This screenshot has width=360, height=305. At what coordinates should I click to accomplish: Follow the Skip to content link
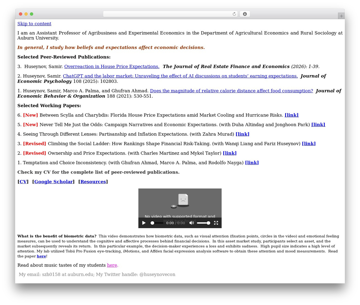coord(34,24)
